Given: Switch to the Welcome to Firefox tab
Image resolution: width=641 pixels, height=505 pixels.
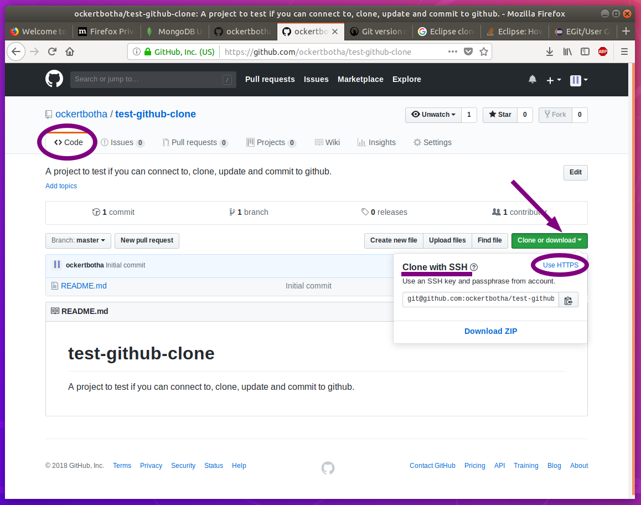Looking at the screenshot, I should (x=38, y=32).
